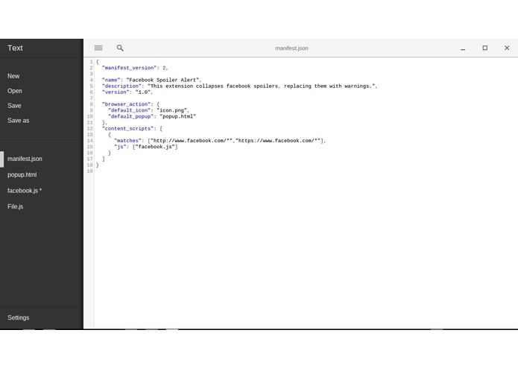Switch to facebook.js file tab
This screenshot has height=368, width=518.
coord(25,191)
